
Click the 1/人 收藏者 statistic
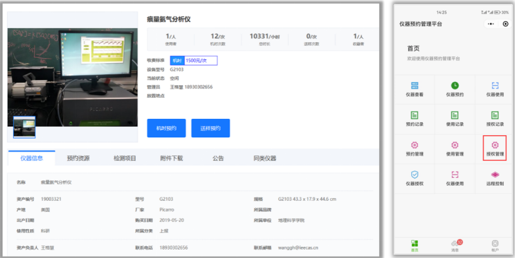(358, 39)
